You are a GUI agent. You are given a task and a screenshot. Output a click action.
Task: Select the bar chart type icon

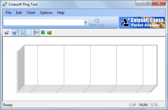pos(49,33)
